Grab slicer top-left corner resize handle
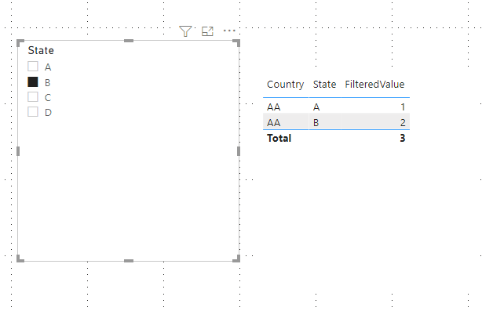482x311 pixels. (x=20, y=43)
